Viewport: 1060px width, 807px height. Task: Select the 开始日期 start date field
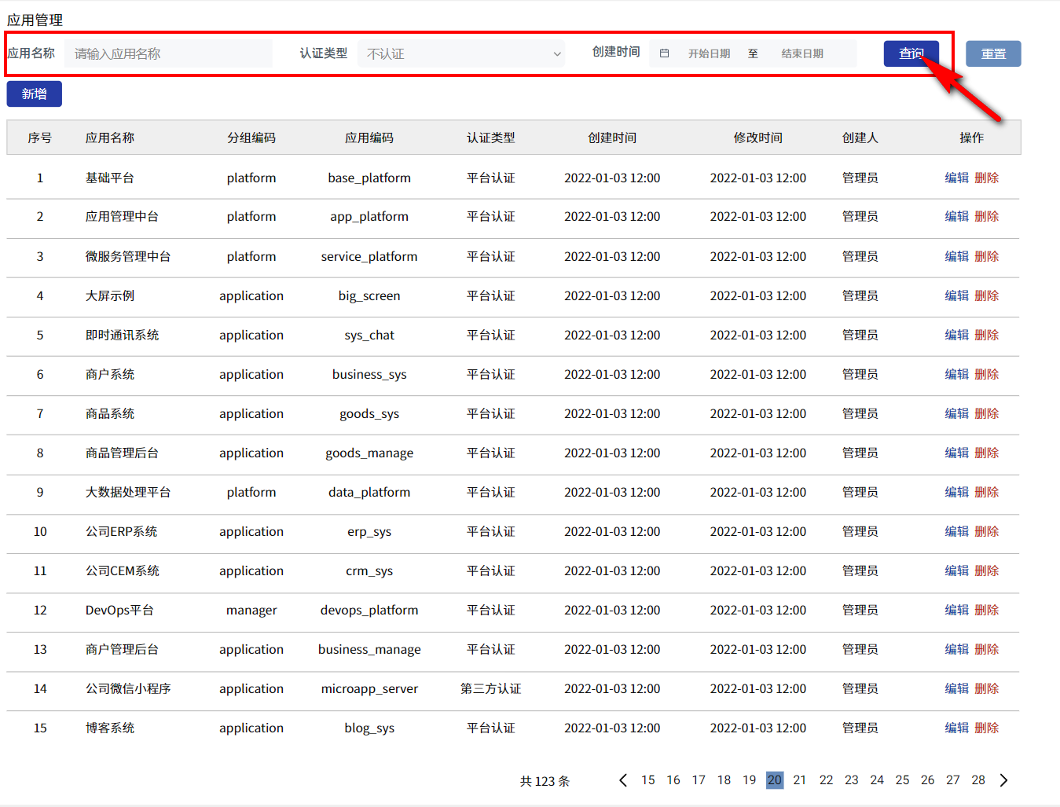[x=709, y=54]
